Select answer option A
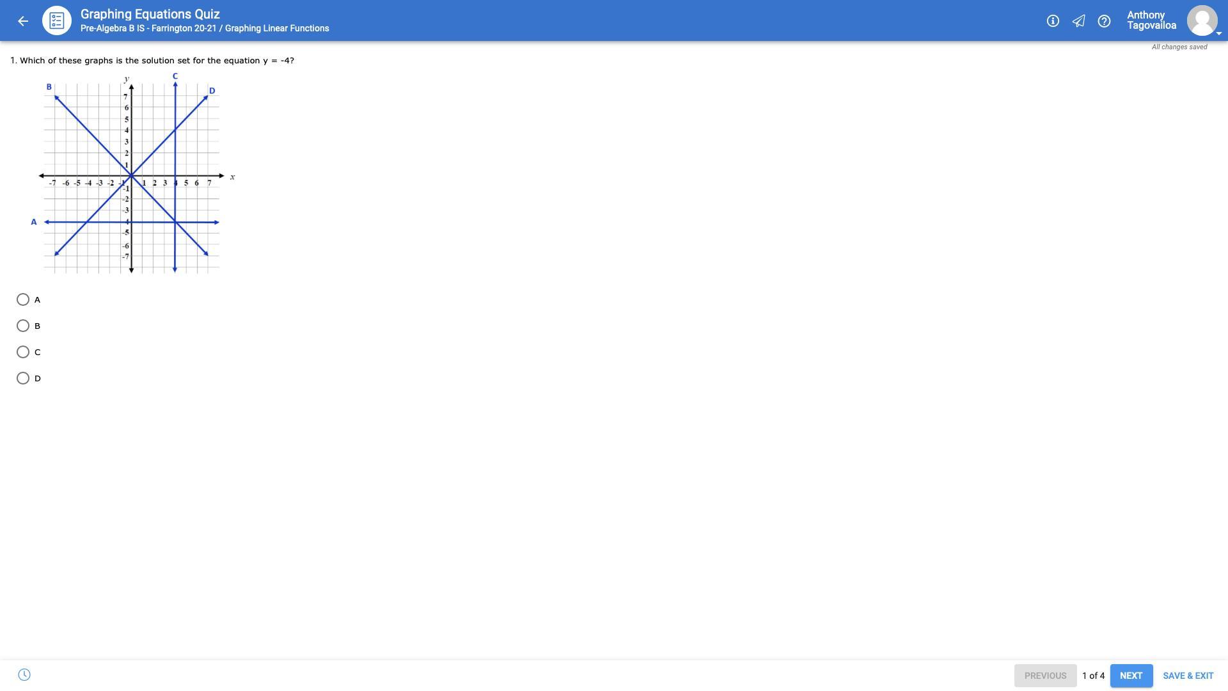The height and width of the screenshot is (691, 1228). coord(23,299)
